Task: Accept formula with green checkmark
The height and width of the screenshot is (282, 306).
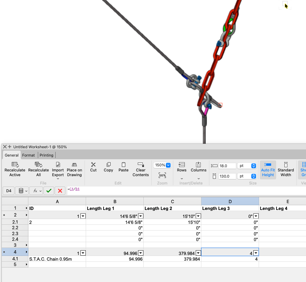Action: point(49,191)
